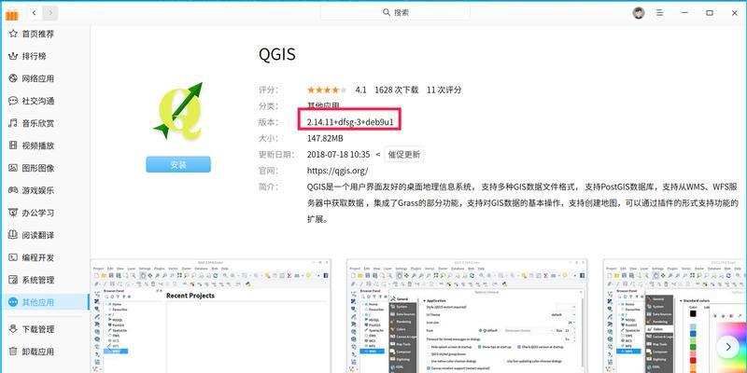
Task: Open the user avatar profile
Action: (x=639, y=13)
